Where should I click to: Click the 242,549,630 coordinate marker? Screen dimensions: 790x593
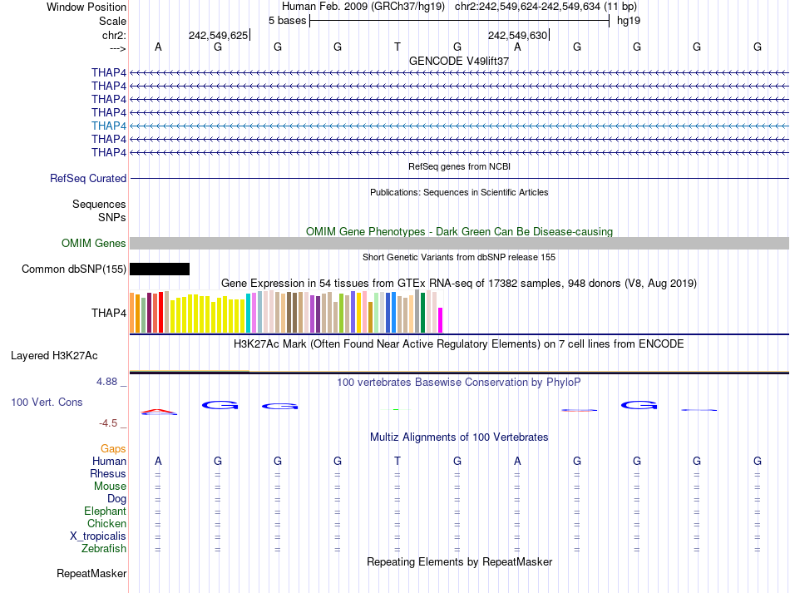[517, 35]
